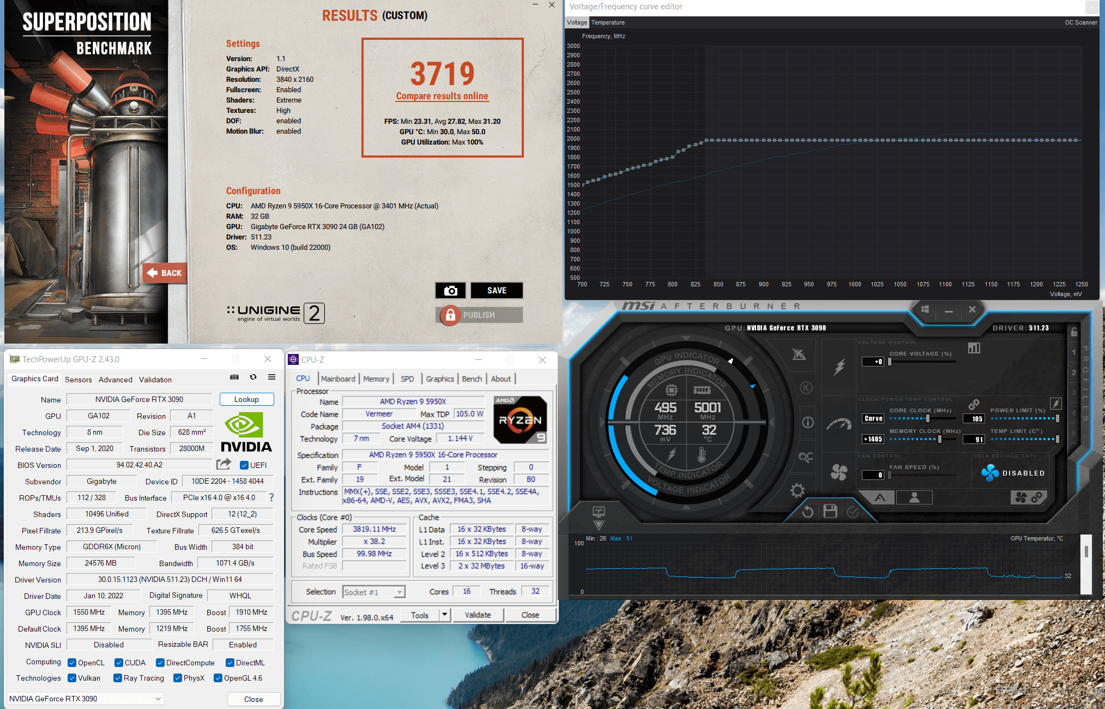The image size is (1105, 709).
Task: Toggle the CUDA checkbox
Action: (119, 663)
